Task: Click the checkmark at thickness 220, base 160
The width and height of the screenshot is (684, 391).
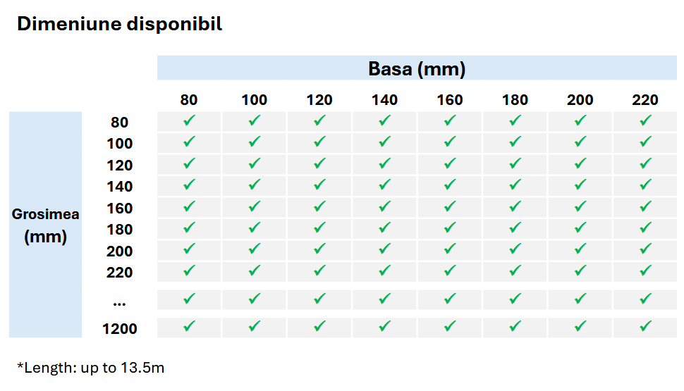Action: point(450,271)
